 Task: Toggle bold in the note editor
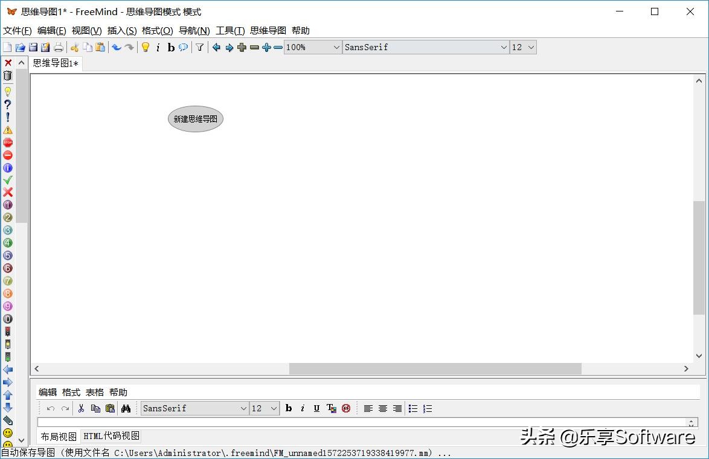(x=289, y=409)
